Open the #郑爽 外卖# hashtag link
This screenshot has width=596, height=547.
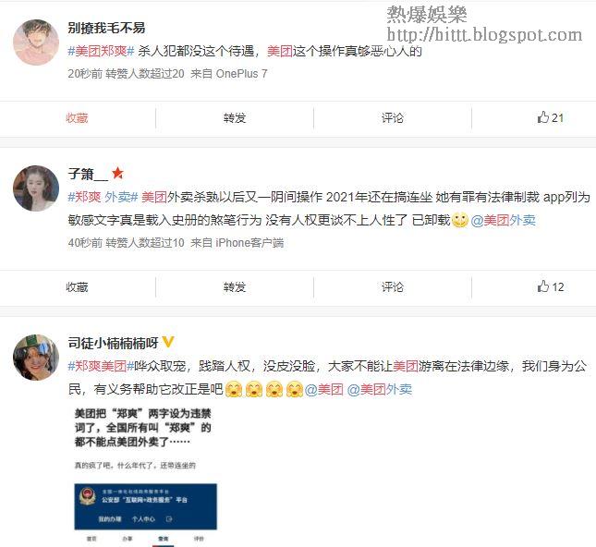click(x=103, y=197)
